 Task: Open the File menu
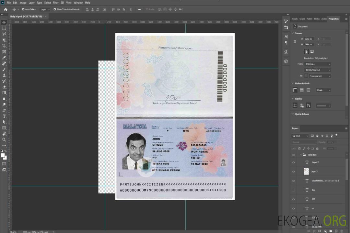click(9, 3)
